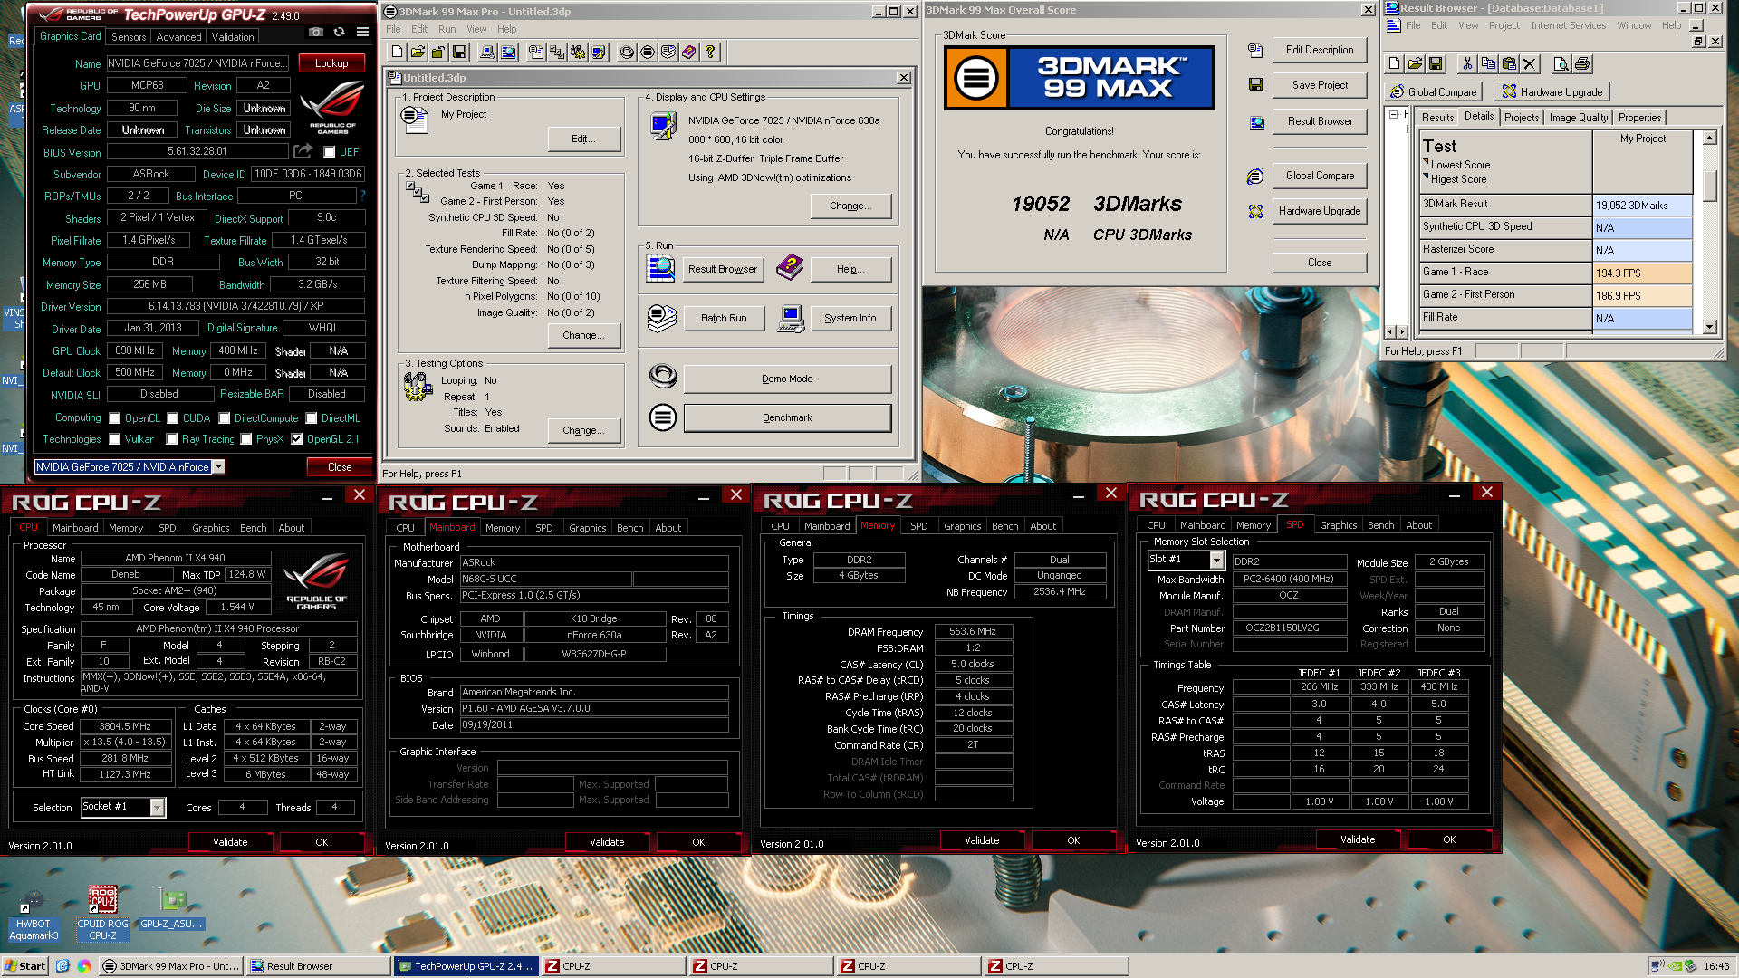Click Benchmark round icon in 3DMark toolbar
The width and height of the screenshot is (1739, 978).
pos(648,53)
